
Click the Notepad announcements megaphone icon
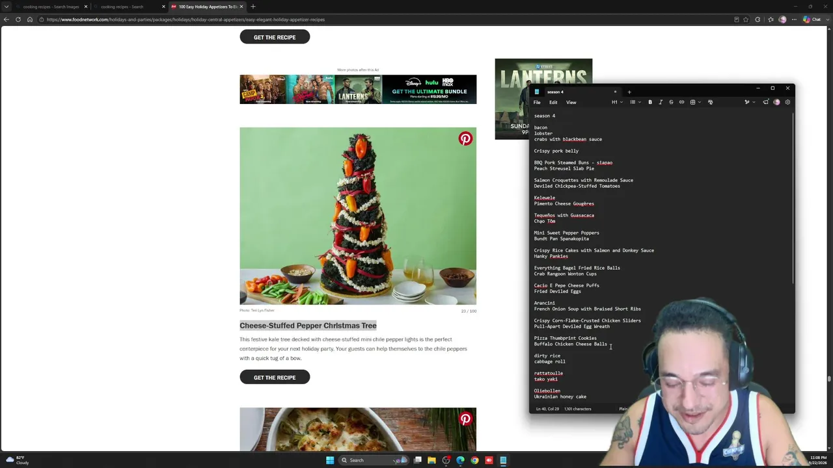tap(766, 102)
